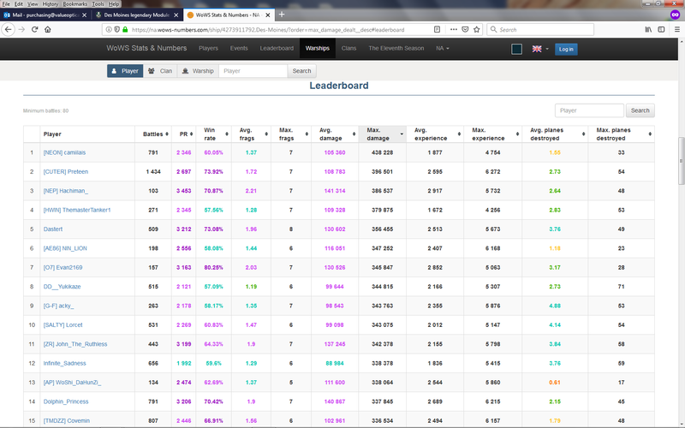The width and height of the screenshot is (685, 428).
Task: Select the Player search mode toggle
Action: tap(125, 71)
